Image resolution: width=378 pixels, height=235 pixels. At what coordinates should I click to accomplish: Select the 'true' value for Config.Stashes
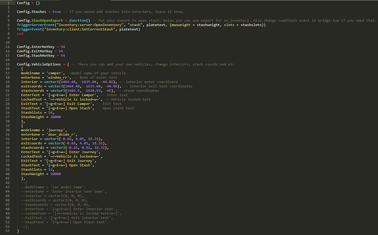pos(57,12)
